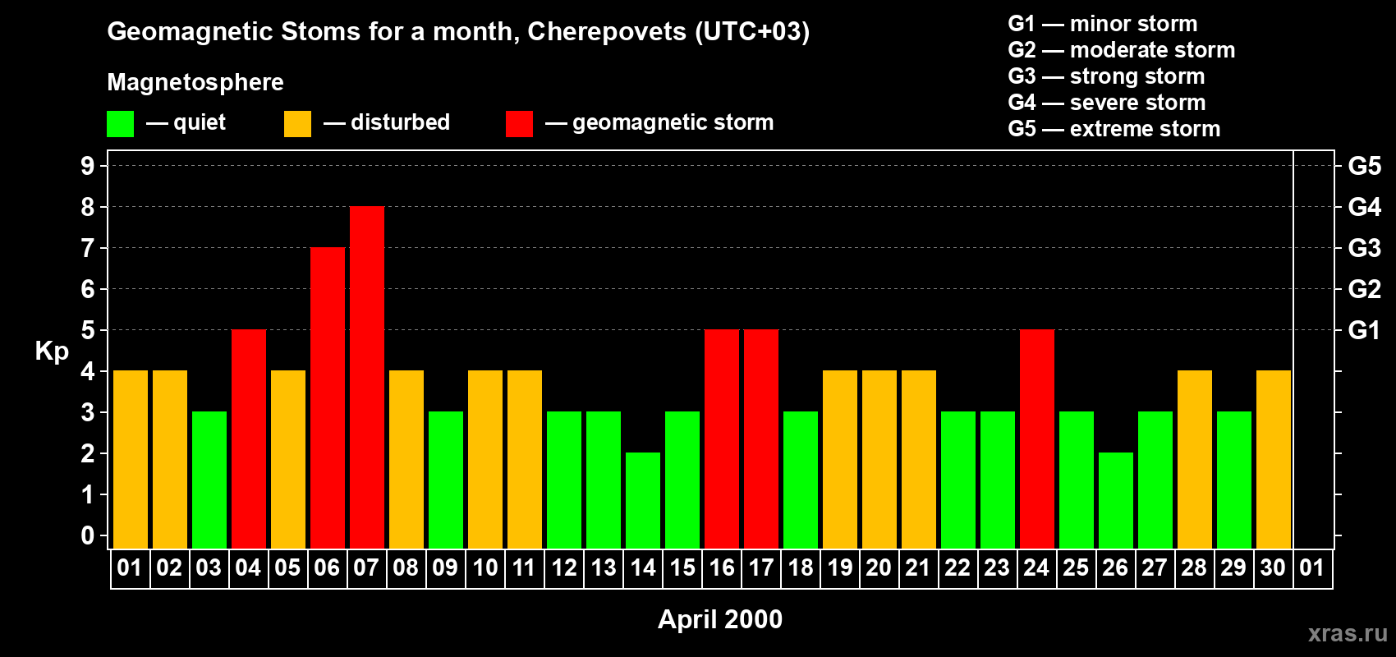1396x657 pixels.
Task: Click the green quiet legend swatch
Action: [120, 124]
